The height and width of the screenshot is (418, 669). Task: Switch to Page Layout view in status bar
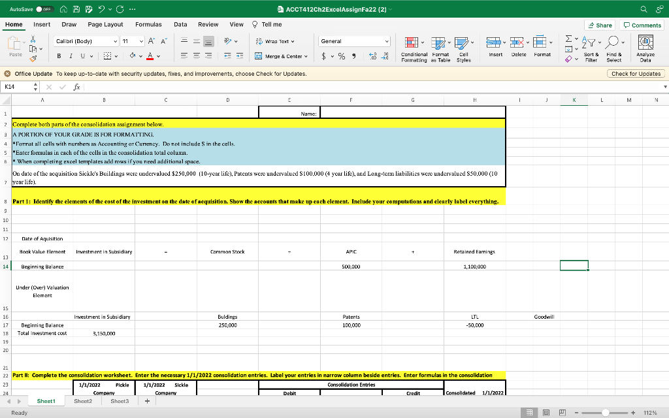pos(546,413)
